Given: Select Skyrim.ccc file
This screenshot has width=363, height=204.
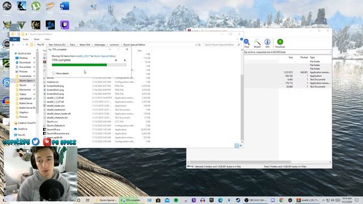Looking at the screenshot, I should (x=52, y=121).
